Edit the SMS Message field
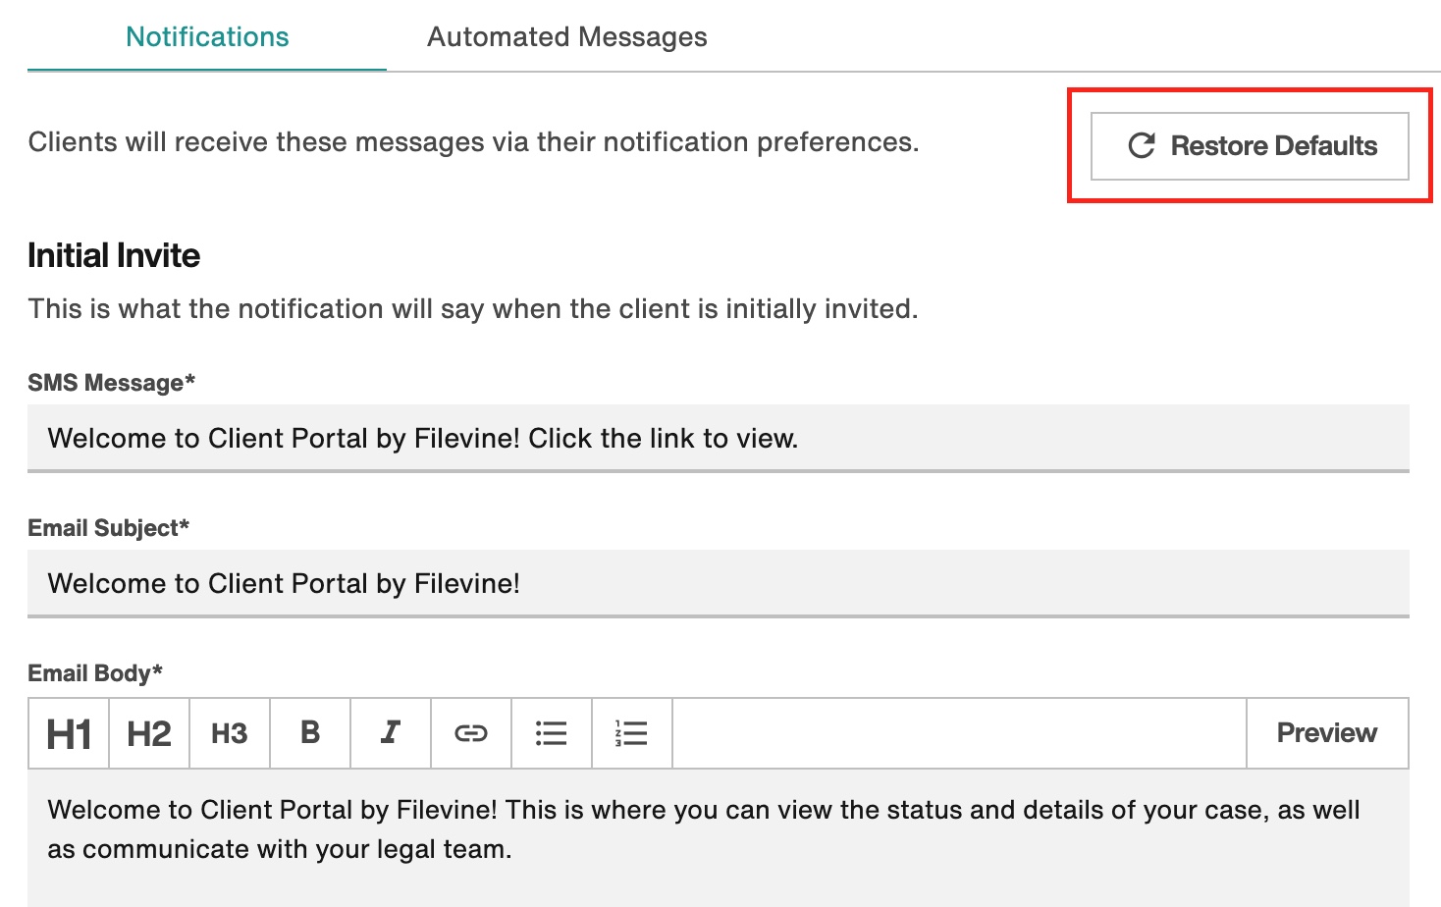The width and height of the screenshot is (1441, 907). point(719,438)
